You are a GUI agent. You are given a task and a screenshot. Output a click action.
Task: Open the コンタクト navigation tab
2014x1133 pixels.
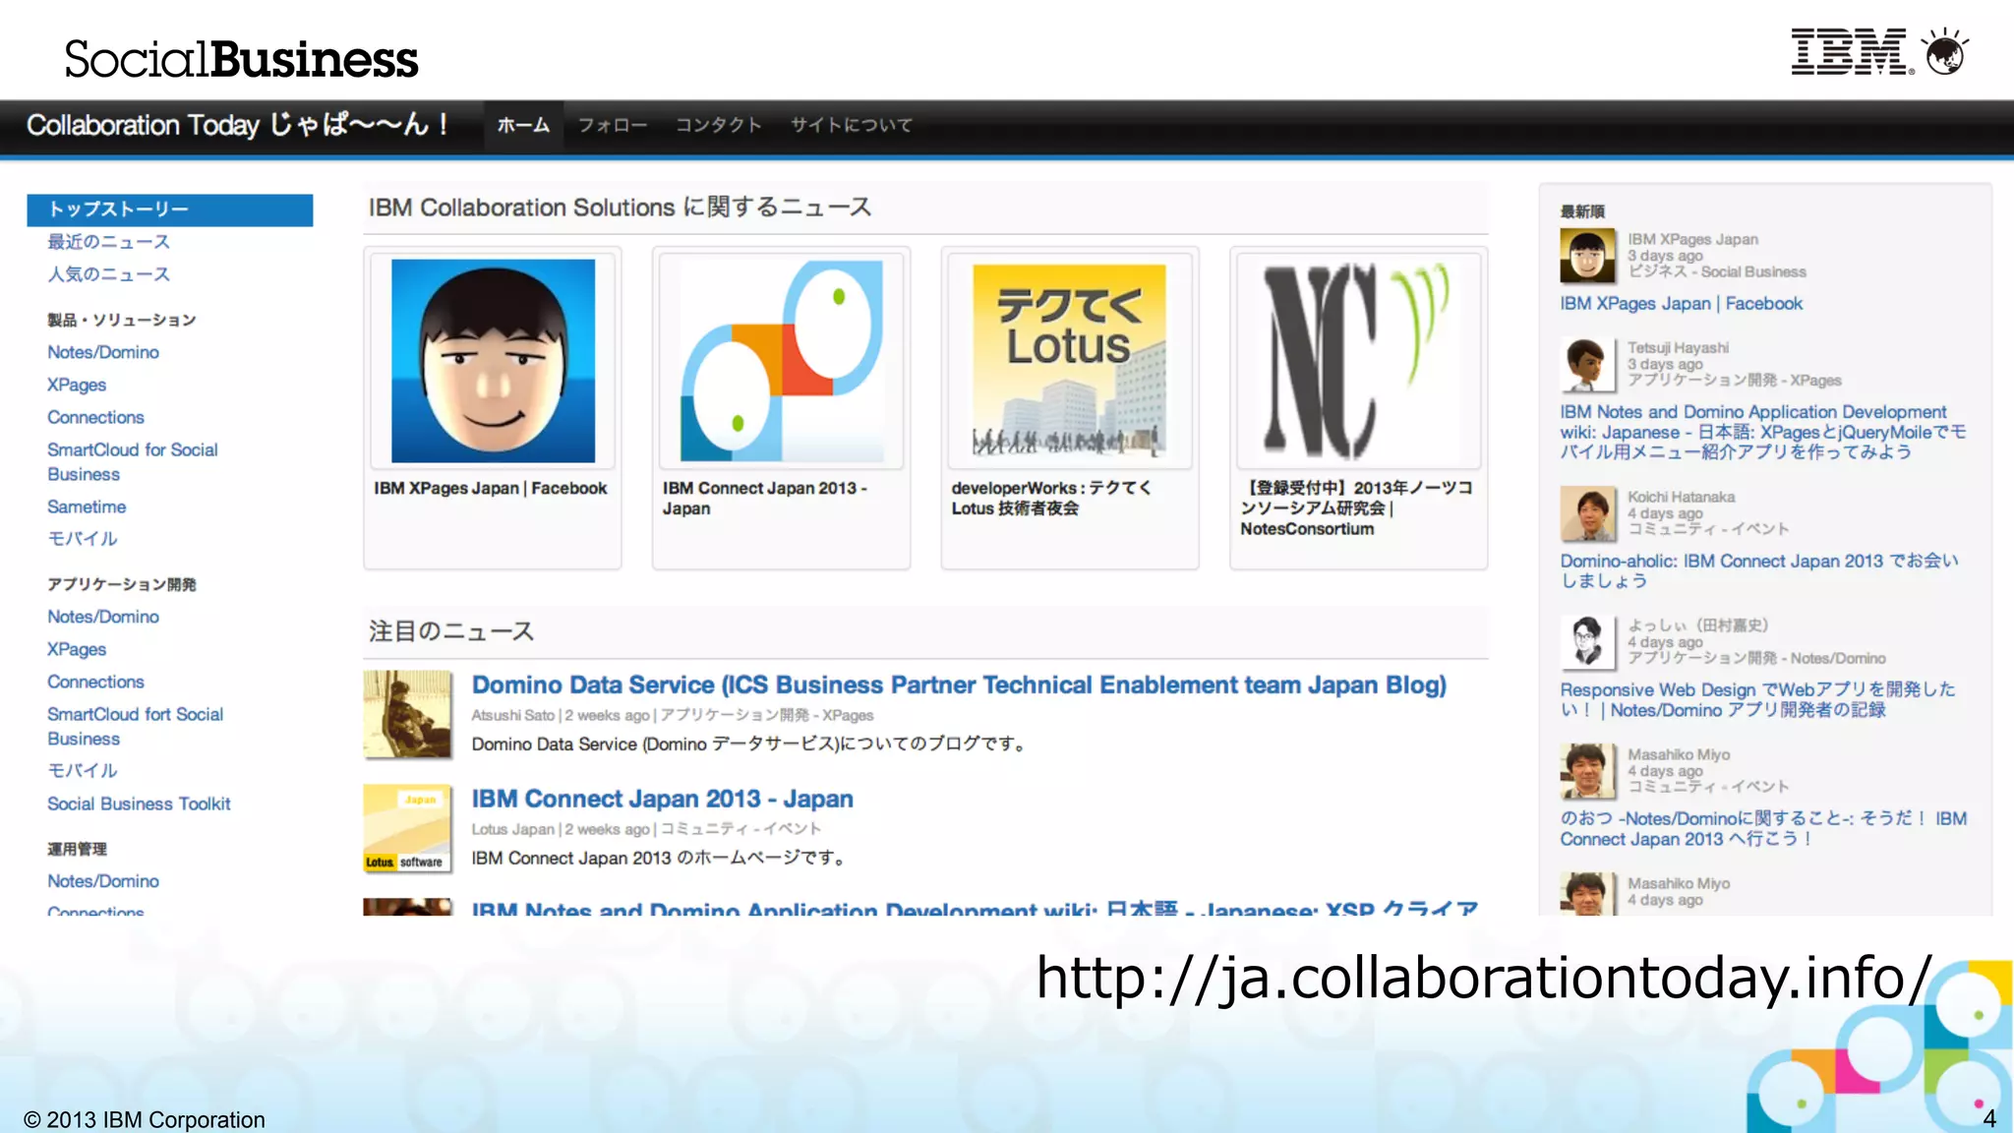(719, 125)
